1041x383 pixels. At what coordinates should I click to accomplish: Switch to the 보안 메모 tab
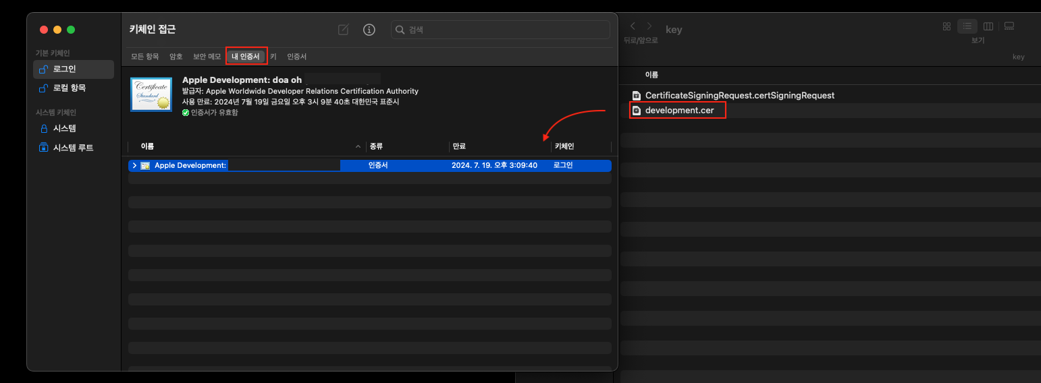coord(207,57)
